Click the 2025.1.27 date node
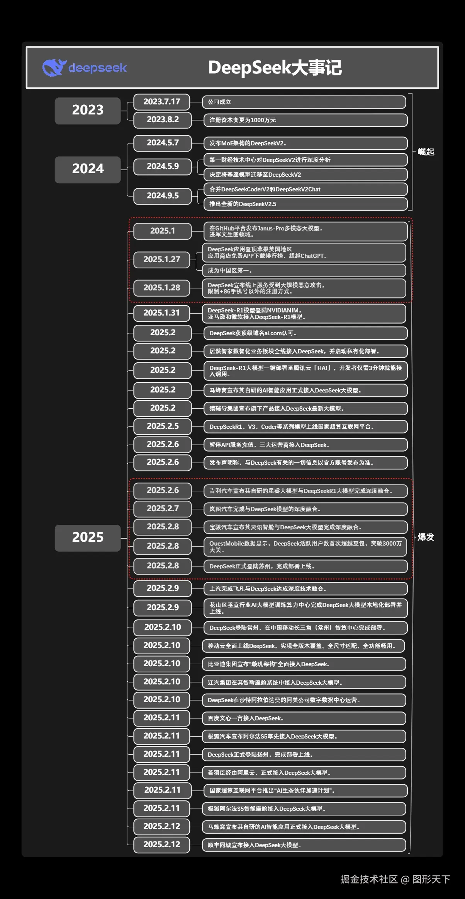465x899 pixels. click(162, 260)
